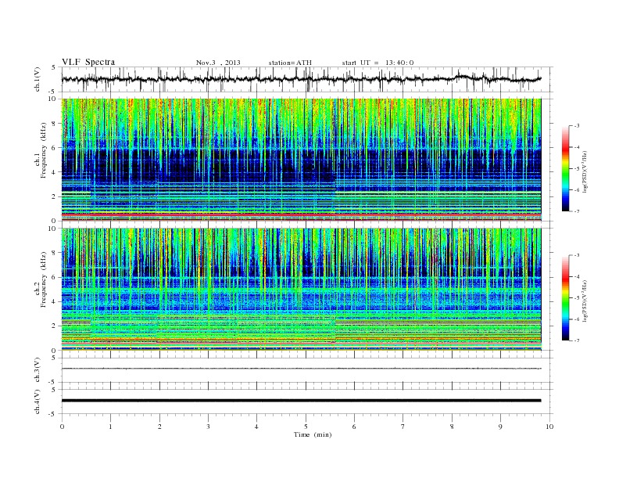Screen dimensions: 619x479
Task: Click the "-7" tick on ch.1 color bar
Action: (x=577, y=211)
